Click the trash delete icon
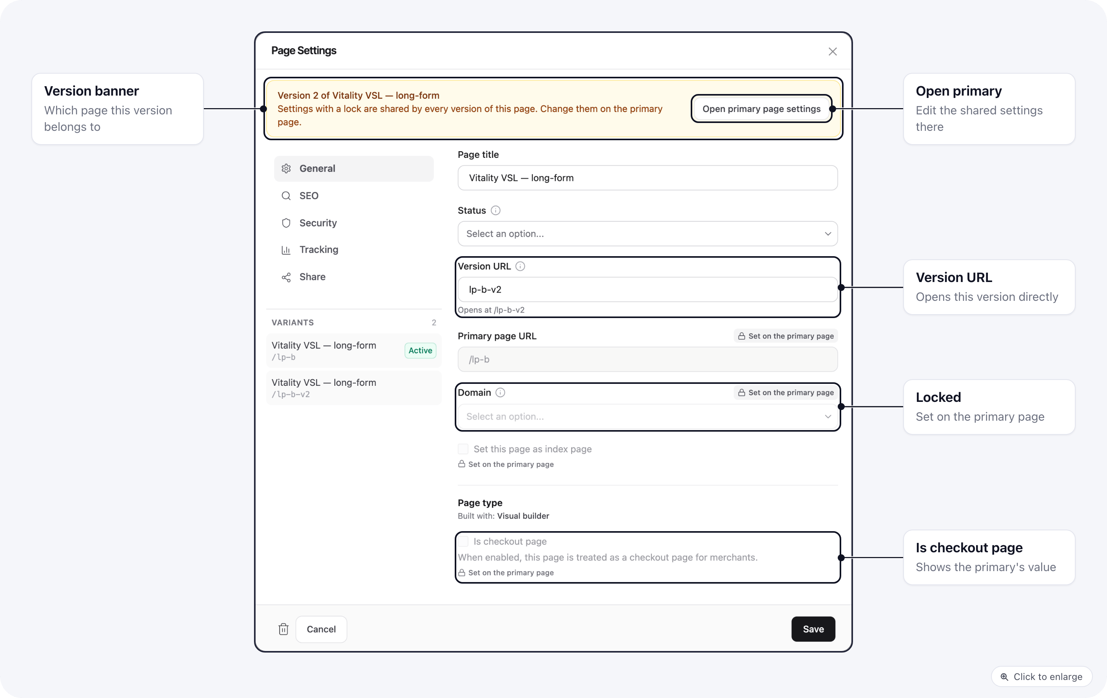Screen dimensions: 1107x698 click(x=283, y=629)
